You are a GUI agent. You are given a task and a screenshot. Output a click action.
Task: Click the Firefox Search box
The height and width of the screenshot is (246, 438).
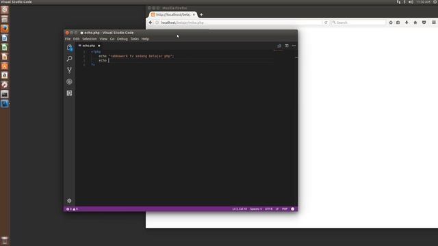point(359,23)
